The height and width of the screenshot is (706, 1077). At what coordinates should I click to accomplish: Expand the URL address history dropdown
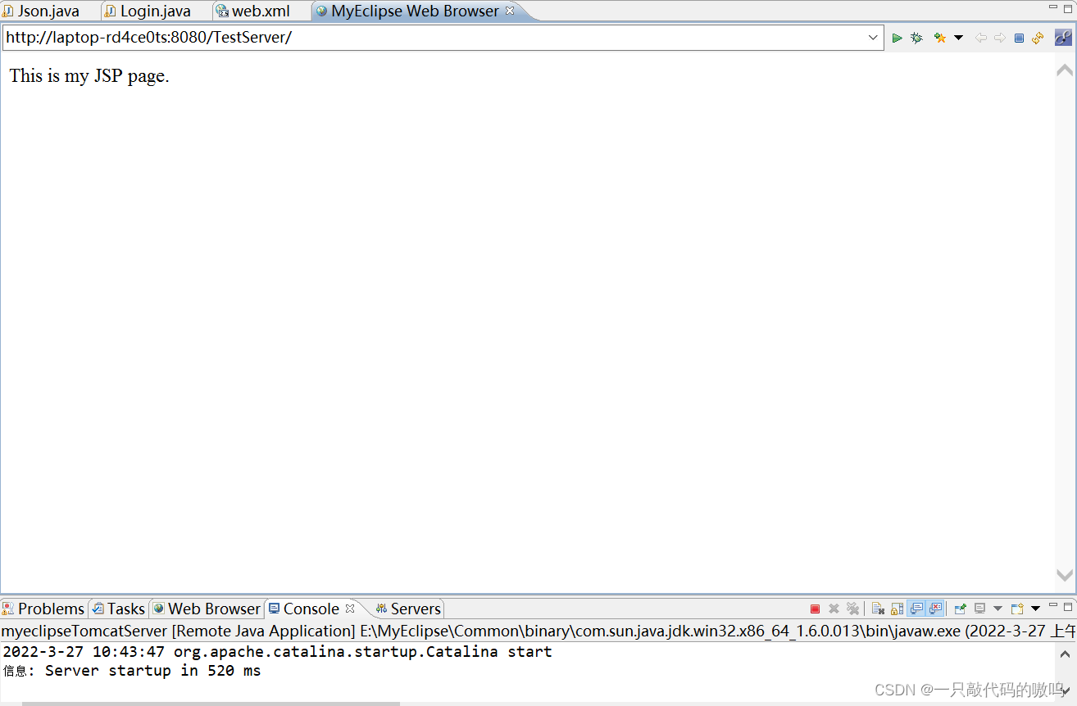pyautogui.click(x=873, y=38)
